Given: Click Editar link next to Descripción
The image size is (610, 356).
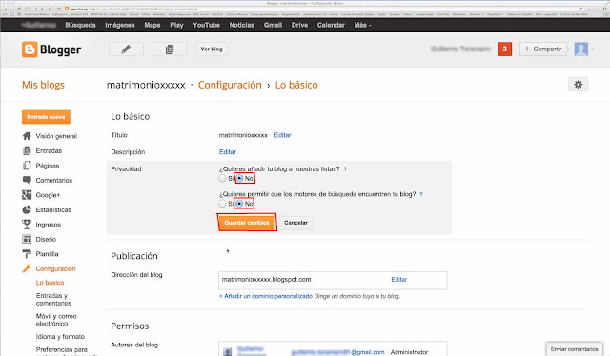Looking at the screenshot, I should pos(228,152).
